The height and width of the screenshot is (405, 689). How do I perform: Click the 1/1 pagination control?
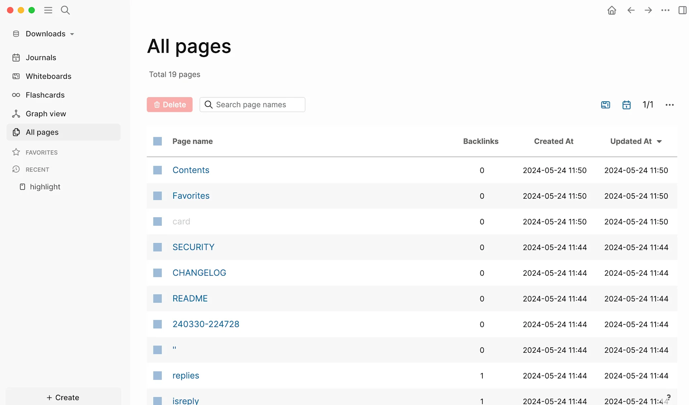[648, 104]
